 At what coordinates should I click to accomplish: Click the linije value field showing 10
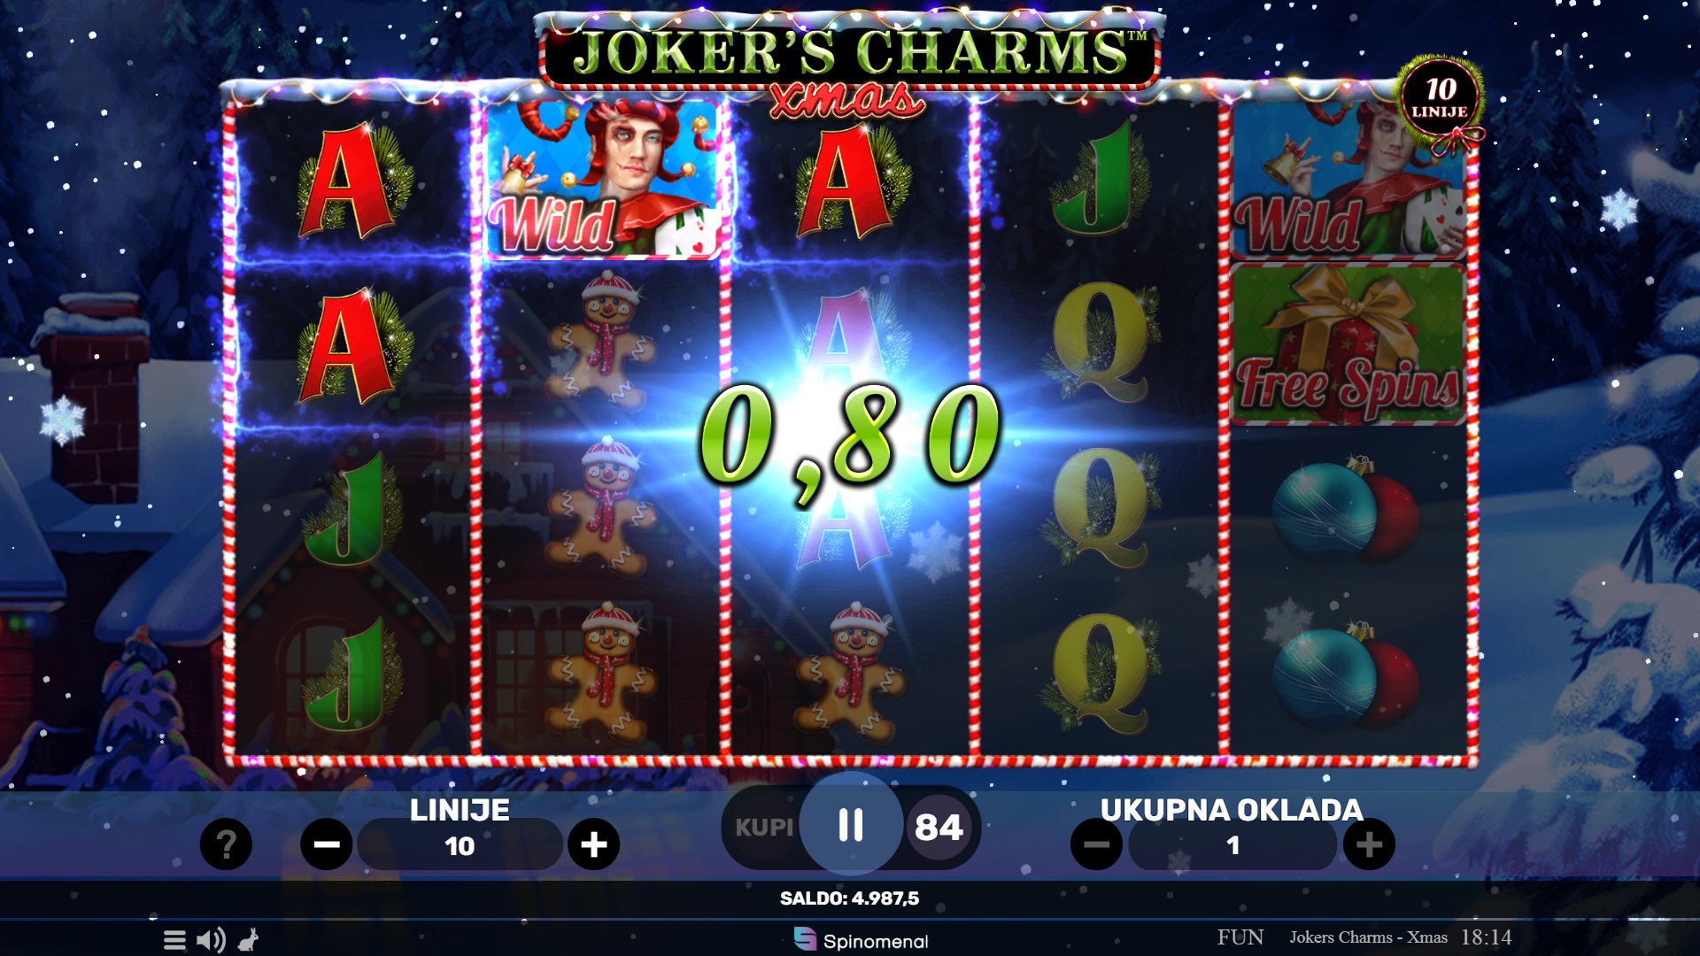(x=460, y=845)
